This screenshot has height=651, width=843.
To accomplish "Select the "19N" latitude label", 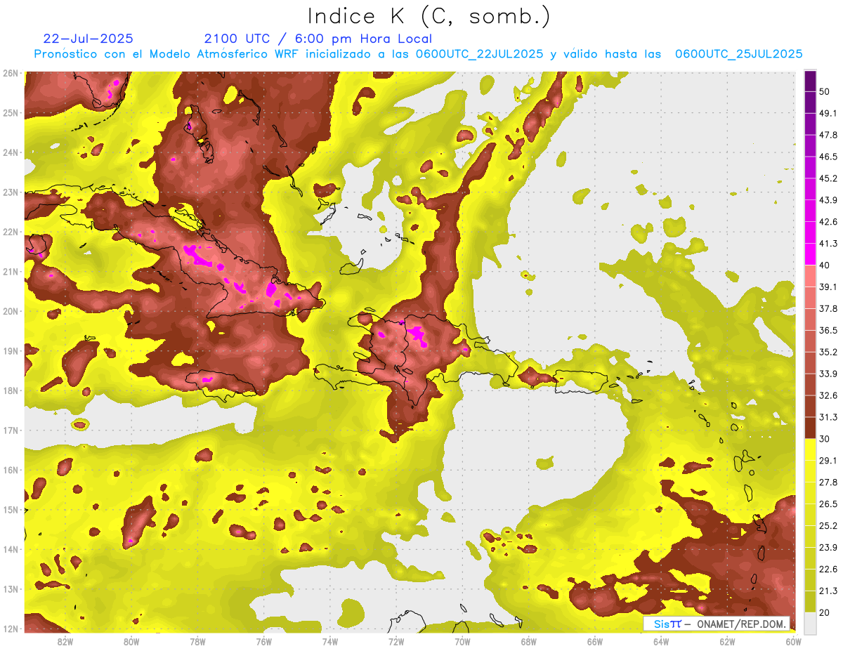I will tap(11, 351).
